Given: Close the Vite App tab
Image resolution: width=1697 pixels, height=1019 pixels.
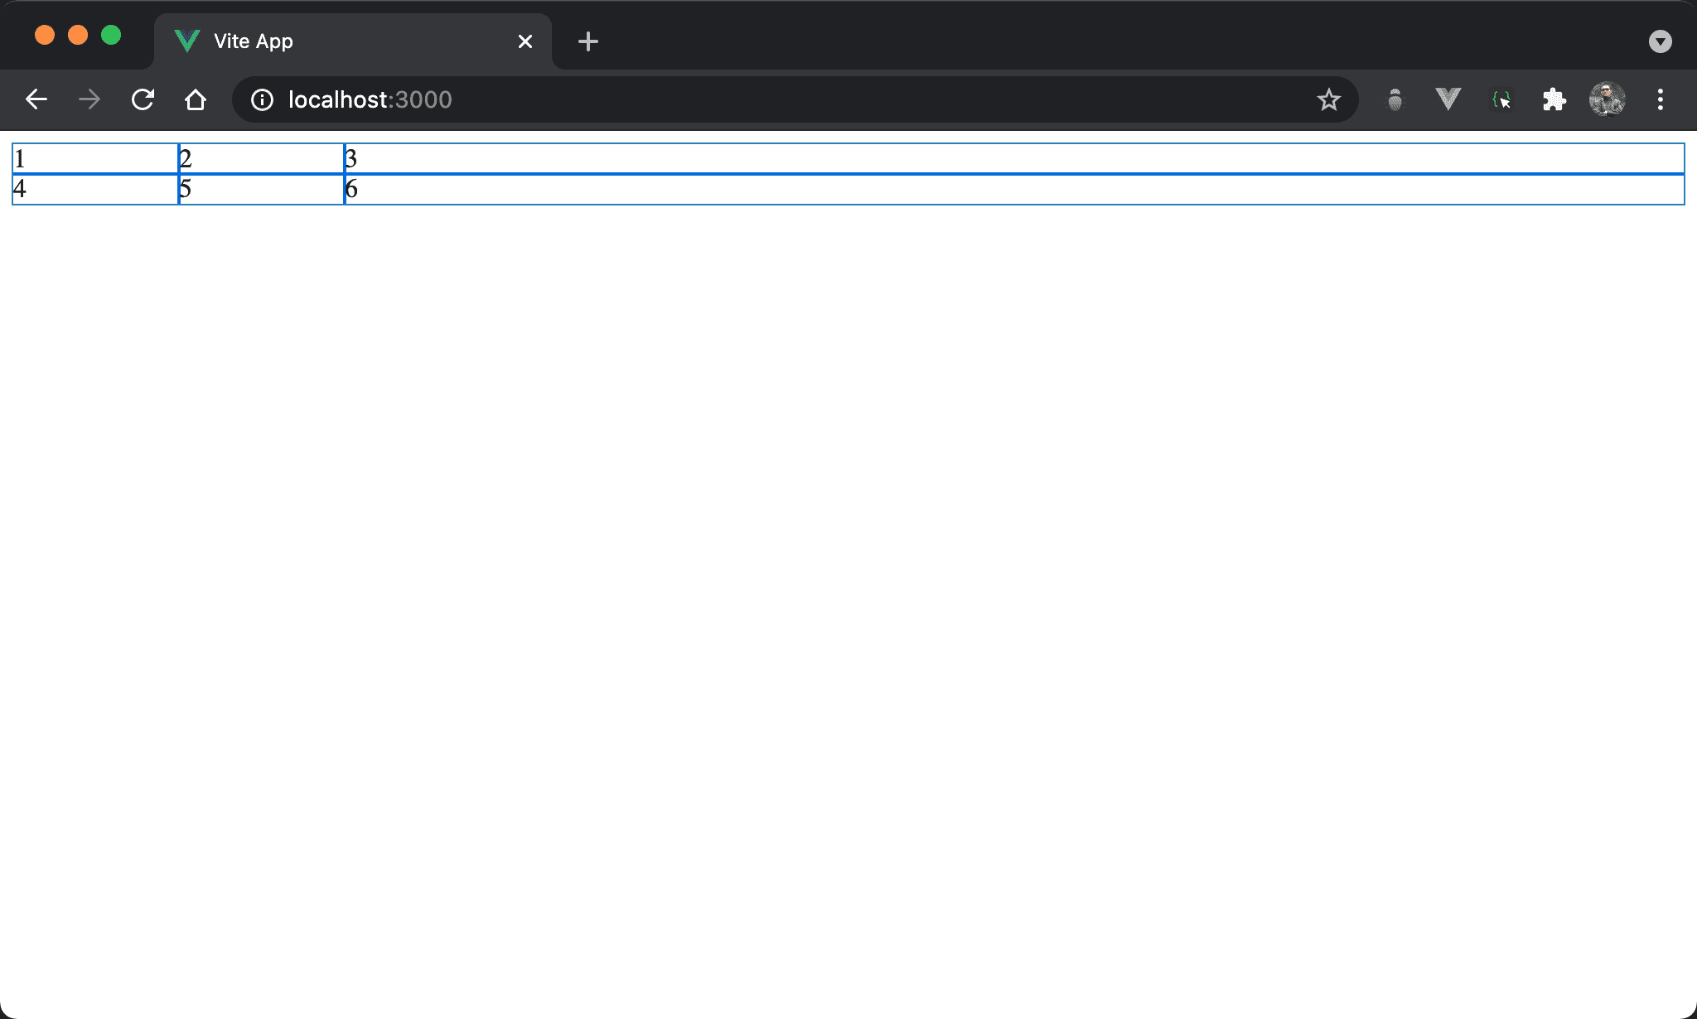Looking at the screenshot, I should point(525,41).
